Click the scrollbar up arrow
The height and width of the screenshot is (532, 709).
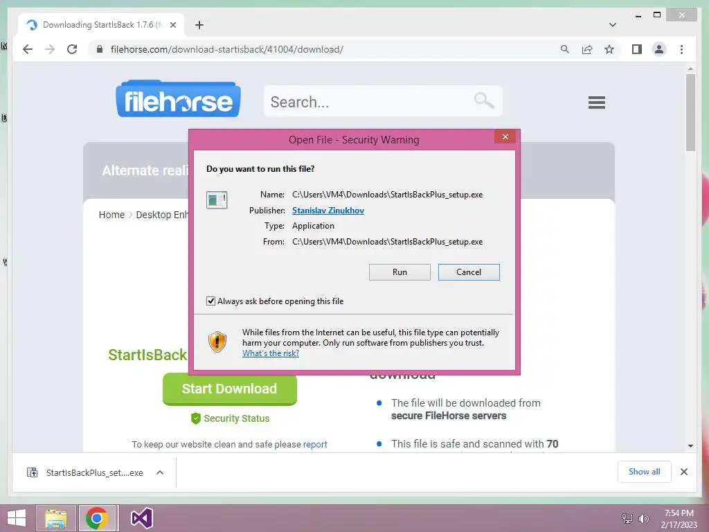[690, 69]
